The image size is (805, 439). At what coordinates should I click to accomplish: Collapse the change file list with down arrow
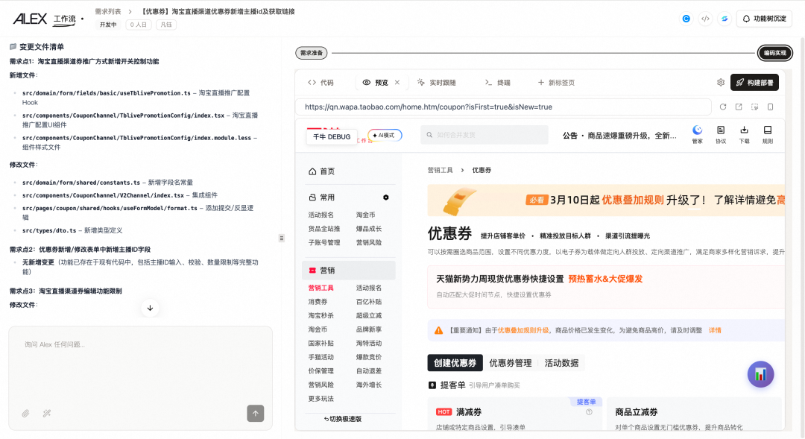[x=149, y=308]
